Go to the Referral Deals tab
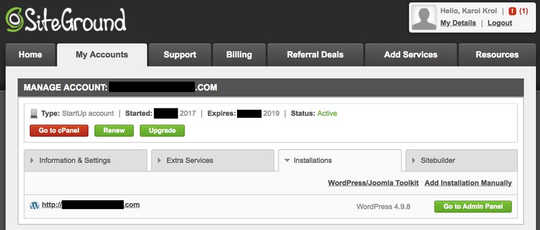540x230 pixels. (315, 55)
